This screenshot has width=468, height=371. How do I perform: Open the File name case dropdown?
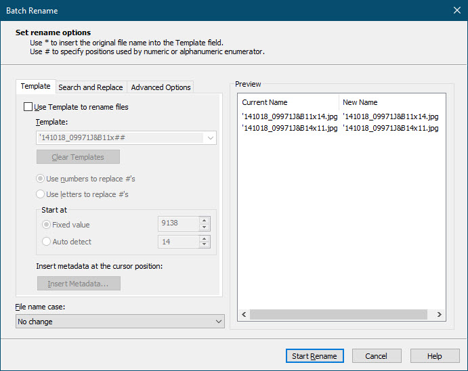tap(218, 322)
